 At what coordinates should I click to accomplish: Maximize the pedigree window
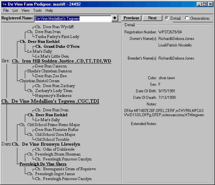(205, 4)
